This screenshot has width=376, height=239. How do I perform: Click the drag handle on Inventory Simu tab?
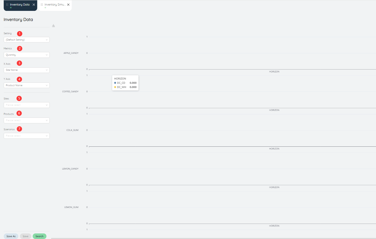point(42,5)
